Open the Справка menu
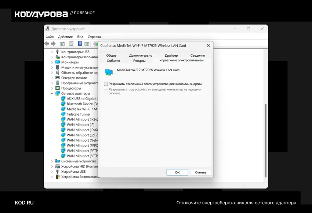 tap(94, 37)
